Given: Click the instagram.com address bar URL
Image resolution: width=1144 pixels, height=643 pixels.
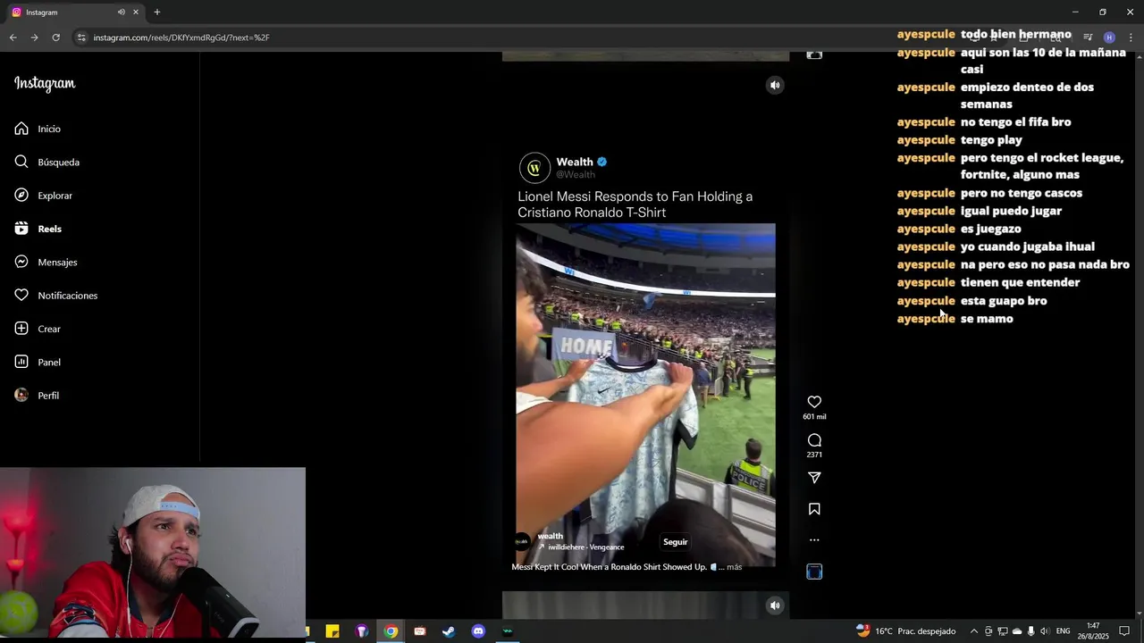Looking at the screenshot, I should [181, 38].
